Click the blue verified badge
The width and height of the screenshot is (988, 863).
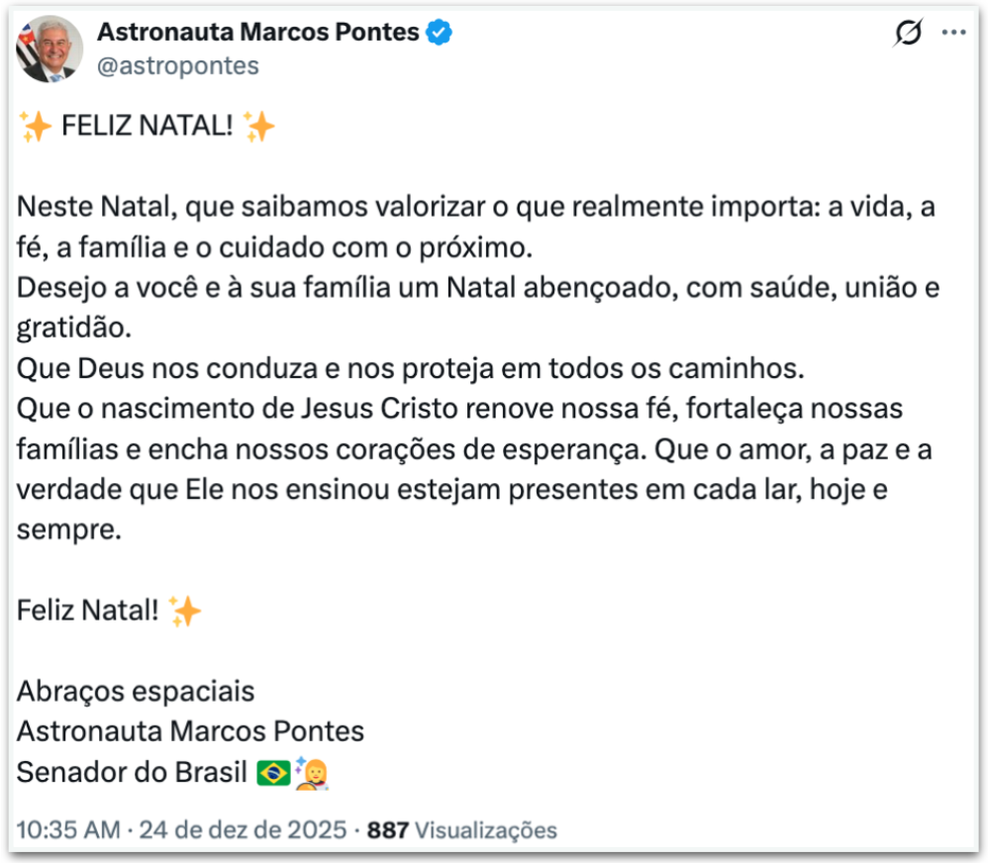point(440,33)
